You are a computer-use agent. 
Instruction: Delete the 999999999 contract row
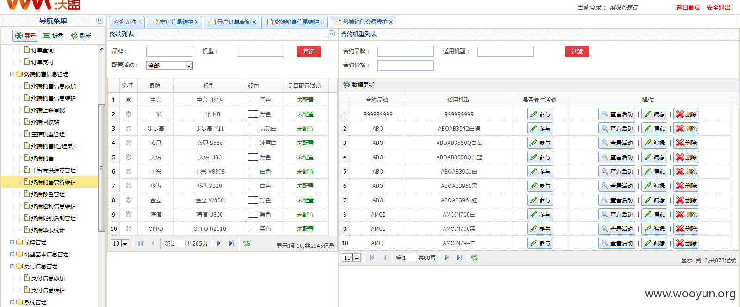(x=686, y=114)
